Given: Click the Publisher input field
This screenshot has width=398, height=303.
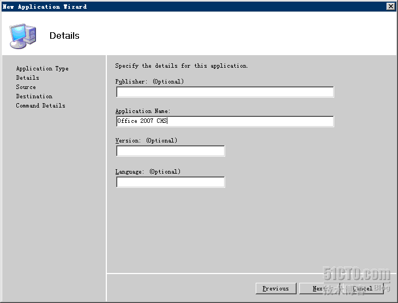Looking at the screenshot, I should [225, 92].
